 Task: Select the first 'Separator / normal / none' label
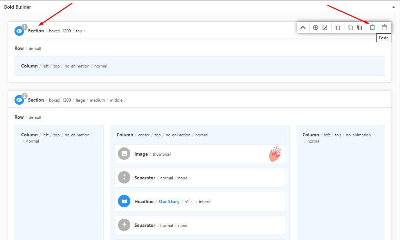(x=161, y=178)
